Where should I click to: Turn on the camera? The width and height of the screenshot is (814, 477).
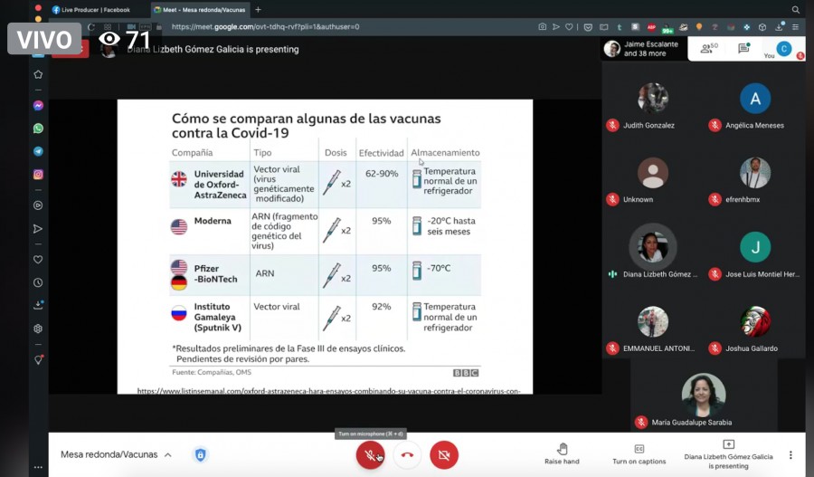point(444,455)
